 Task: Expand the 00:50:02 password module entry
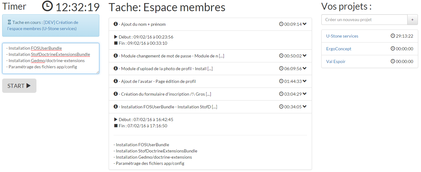305,56
